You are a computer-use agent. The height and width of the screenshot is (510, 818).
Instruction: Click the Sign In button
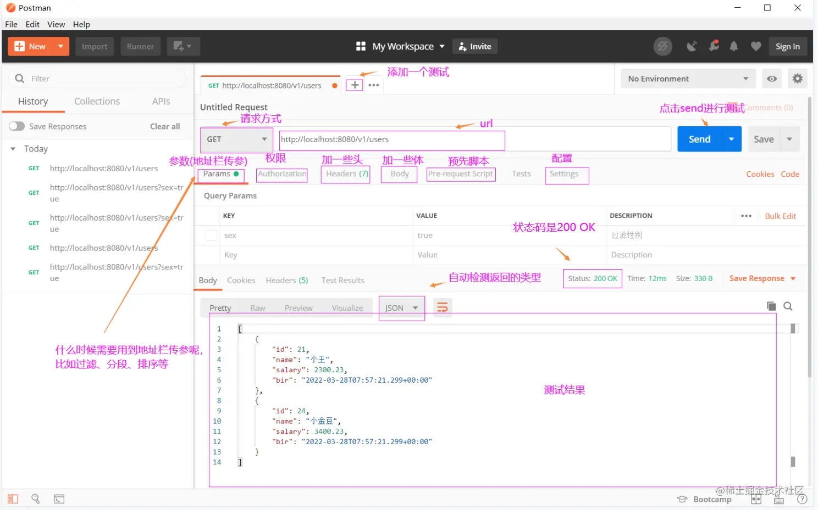788,47
